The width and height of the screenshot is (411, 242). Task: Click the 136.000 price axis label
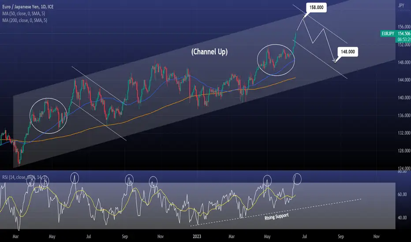[404, 115]
